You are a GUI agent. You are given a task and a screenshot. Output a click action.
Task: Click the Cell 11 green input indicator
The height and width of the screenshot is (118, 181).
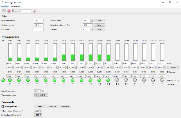tap(99, 80)
